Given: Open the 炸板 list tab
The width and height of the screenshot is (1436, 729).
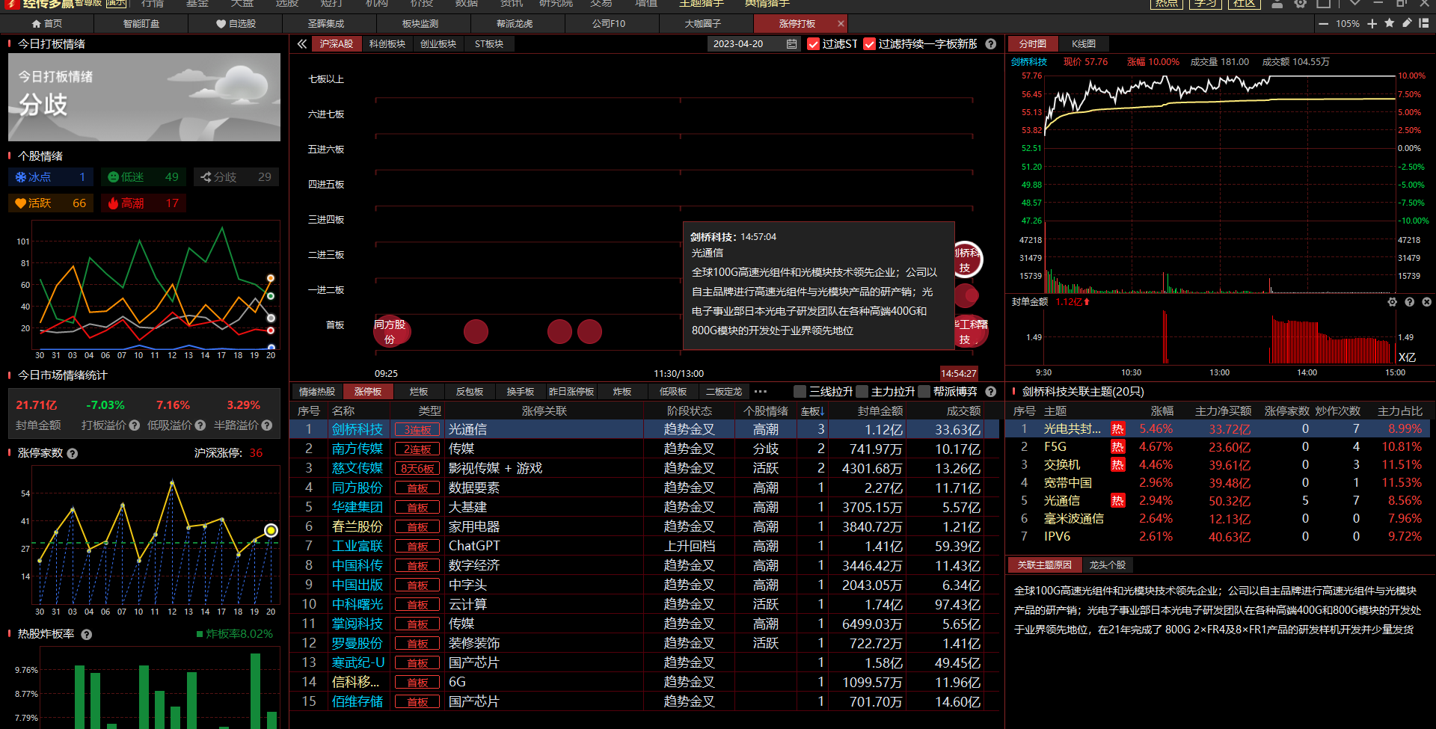Looking at the screenshot, I should 622,392.
